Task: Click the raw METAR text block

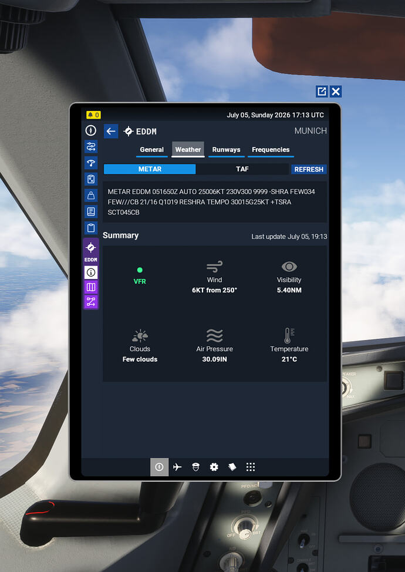Action: coord(215,202)
